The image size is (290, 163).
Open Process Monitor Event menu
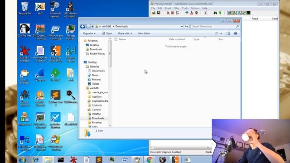pos(168,8)
